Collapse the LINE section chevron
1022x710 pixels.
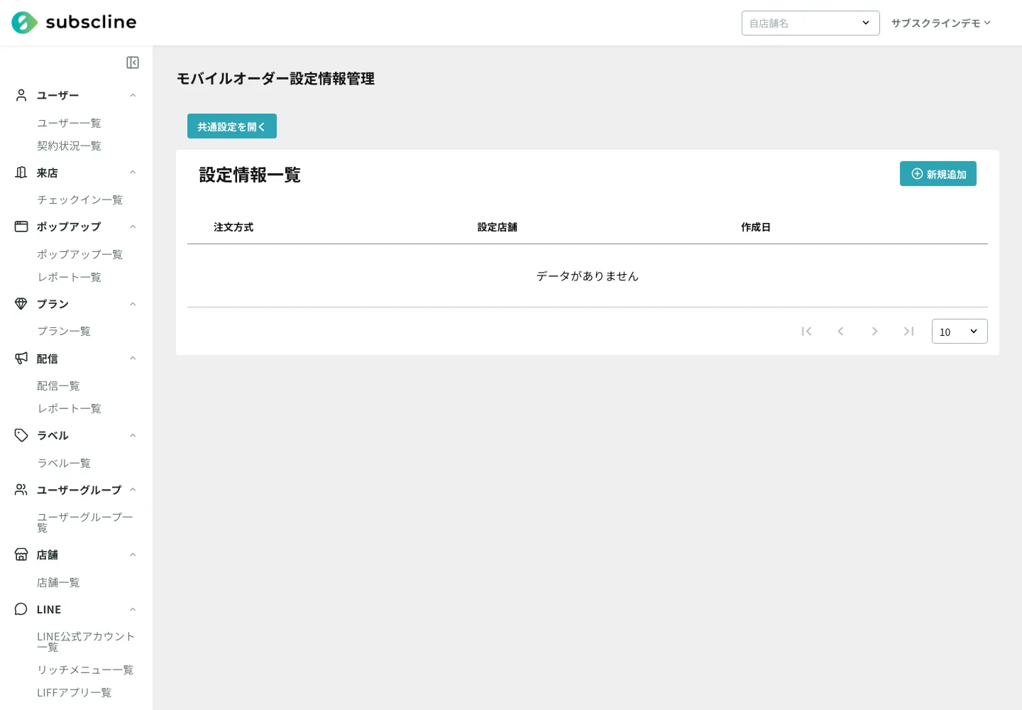click(133, 609)
